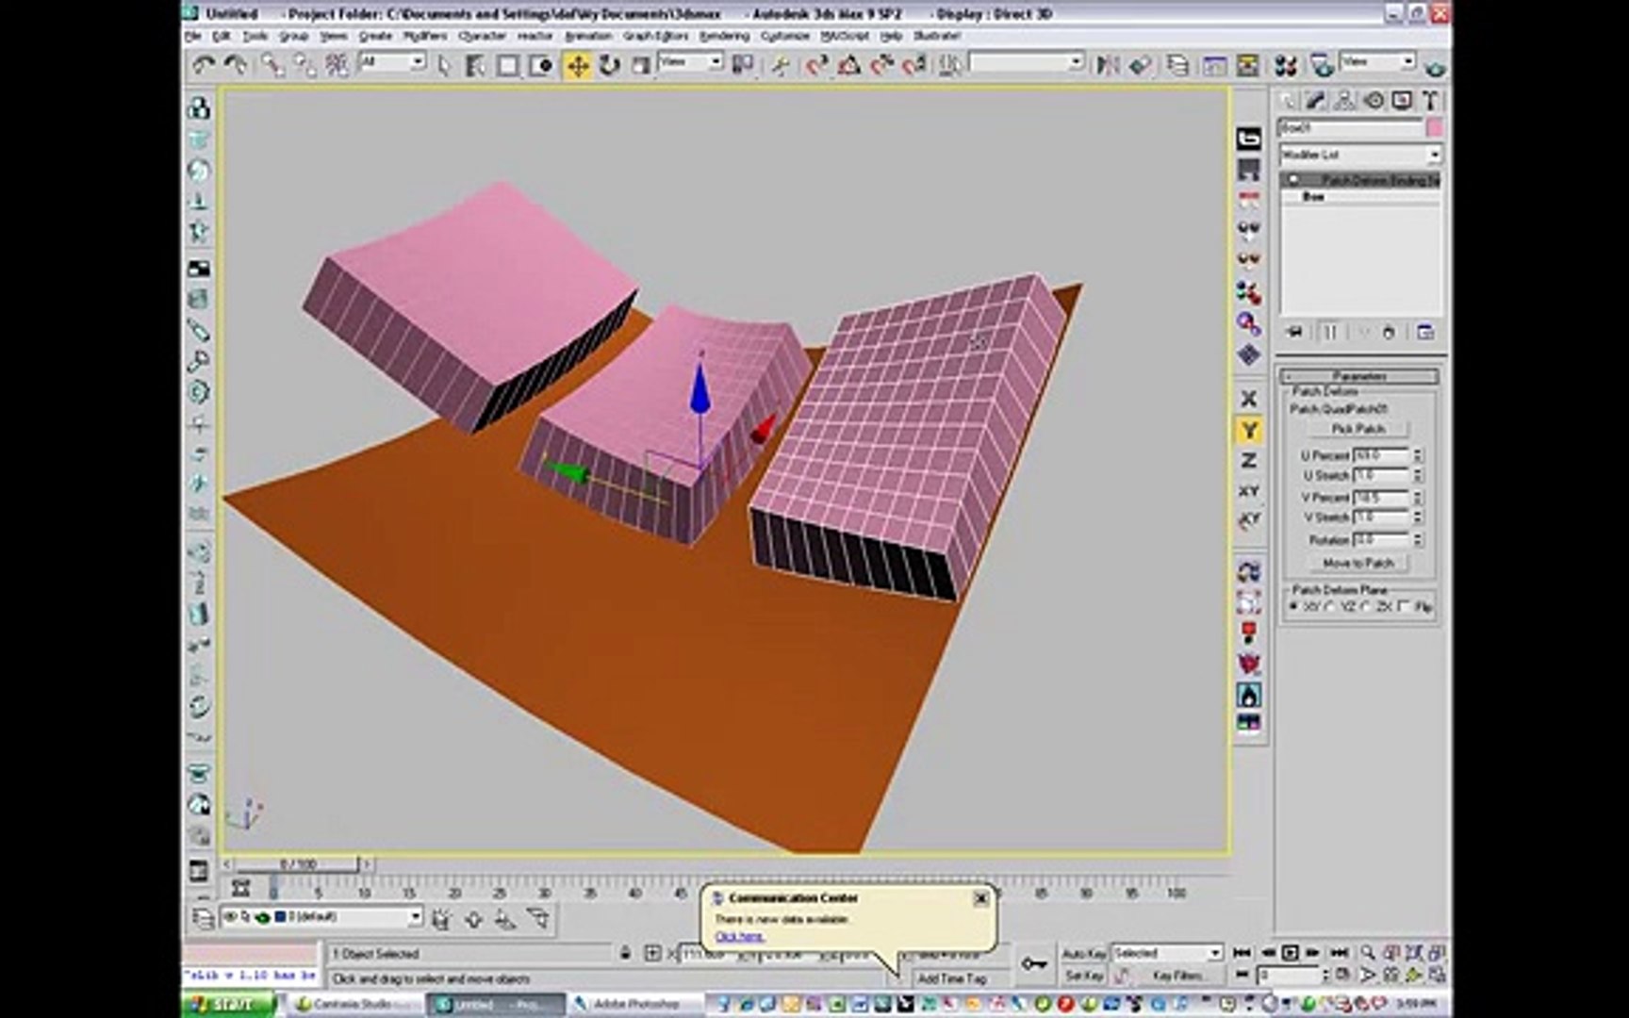Open the Key Filters dialog

point(1177,976)
